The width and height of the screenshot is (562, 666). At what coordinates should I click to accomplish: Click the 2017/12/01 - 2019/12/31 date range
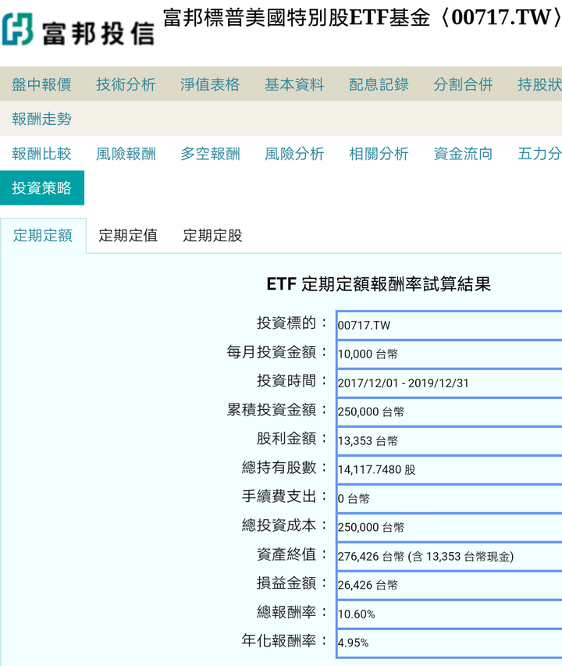point(404,383)
